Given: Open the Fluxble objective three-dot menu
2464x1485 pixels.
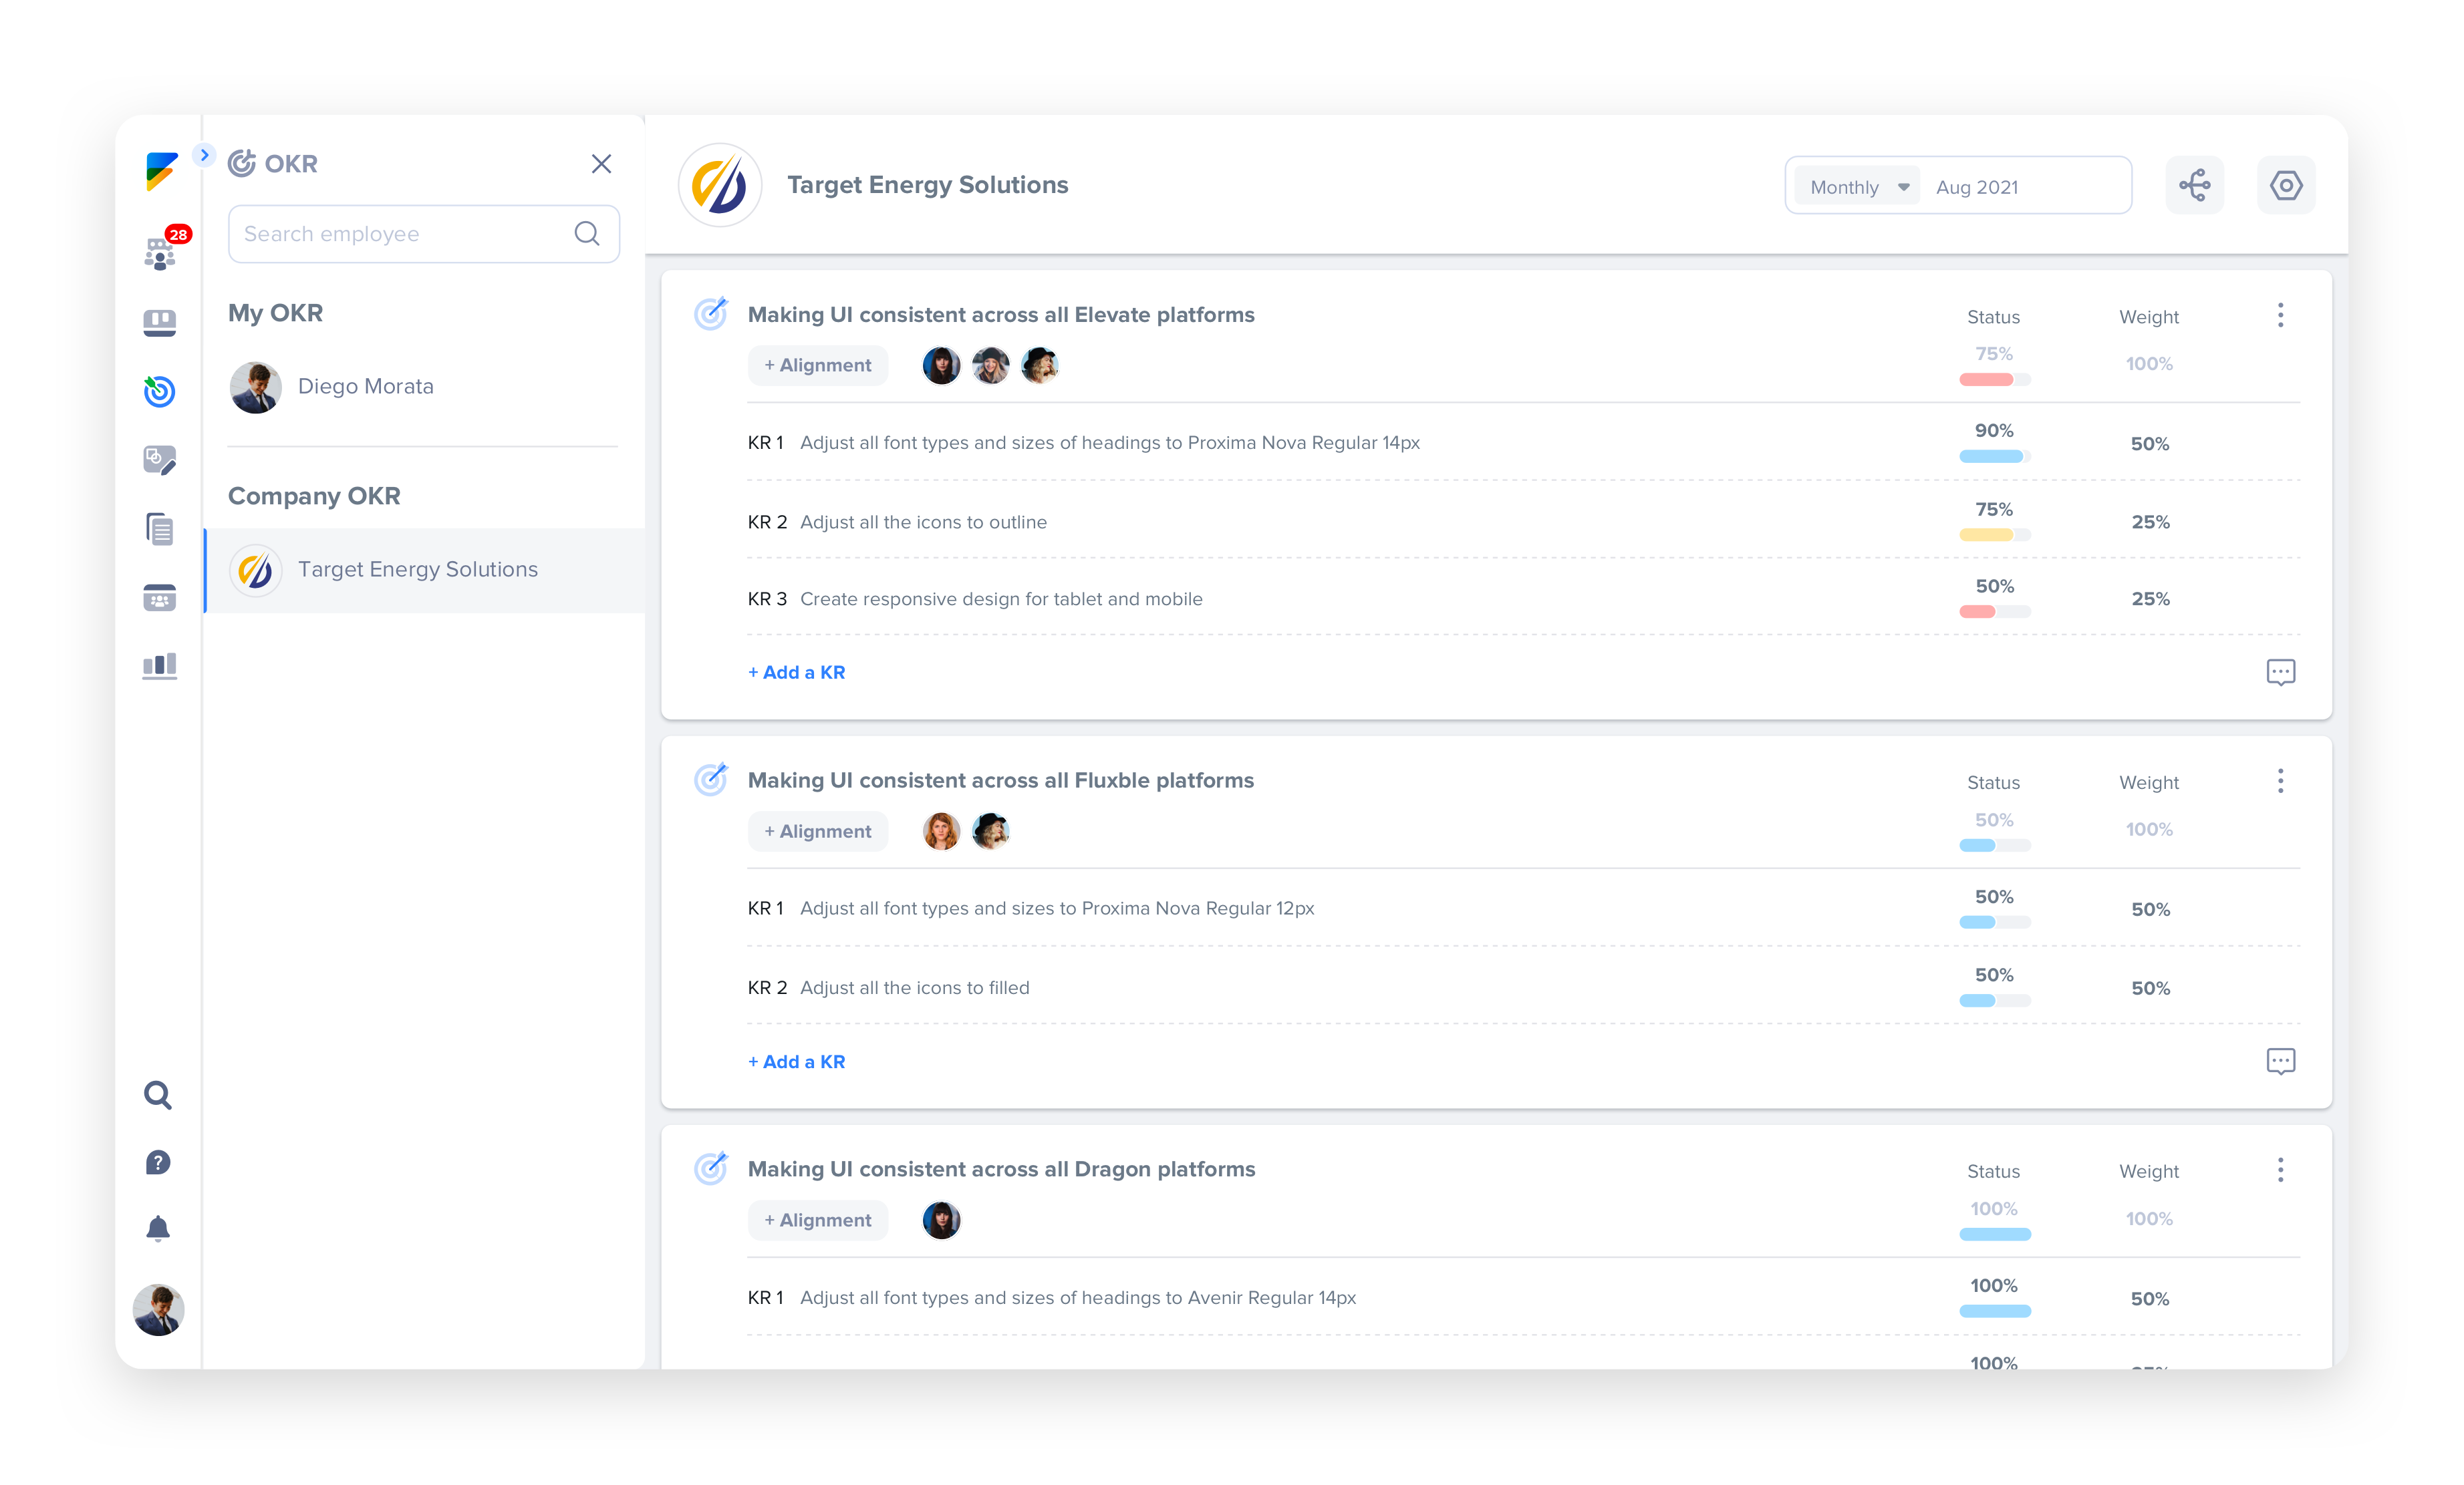Looking at the screenshot, I should 2281,782.
